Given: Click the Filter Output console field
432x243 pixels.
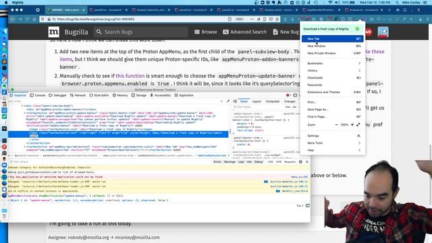Looking at the screenshot, I should (110, 162).
